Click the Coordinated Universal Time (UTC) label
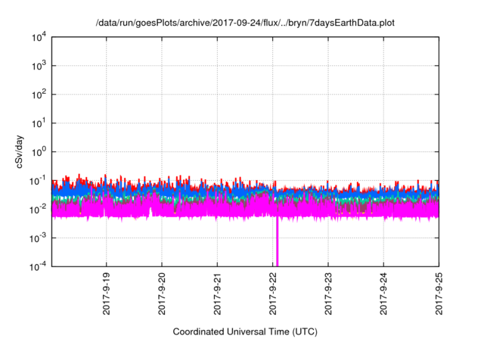484x339 pixels. point(245,331)
